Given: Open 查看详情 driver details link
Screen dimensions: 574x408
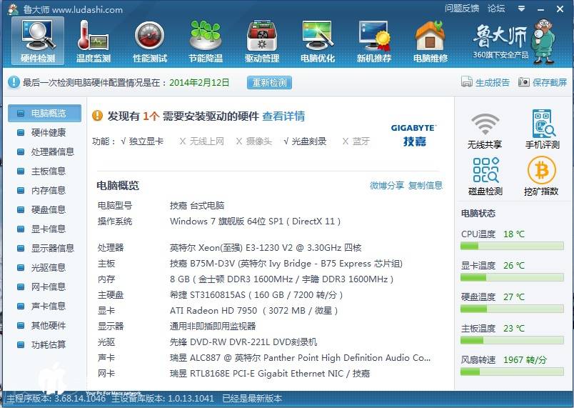Looking at the screenshot, I should [x=283, y=116].
